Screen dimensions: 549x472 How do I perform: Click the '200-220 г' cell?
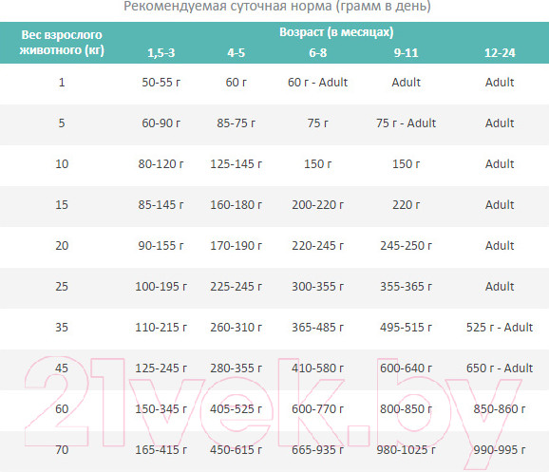tap(317, 205)
